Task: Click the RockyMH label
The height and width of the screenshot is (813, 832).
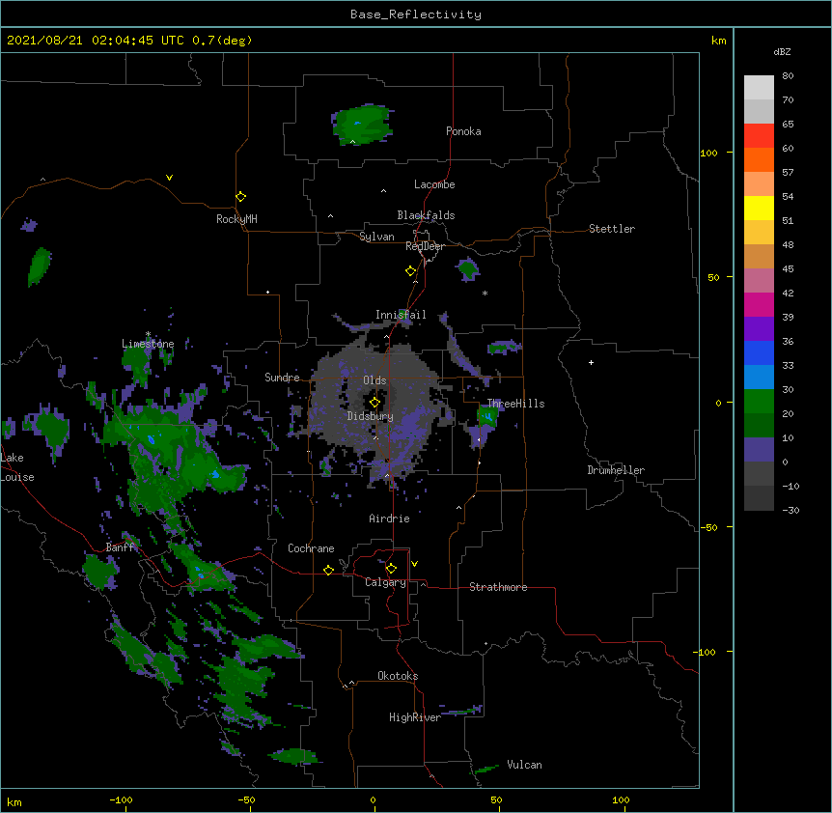Action: [236, 218]
